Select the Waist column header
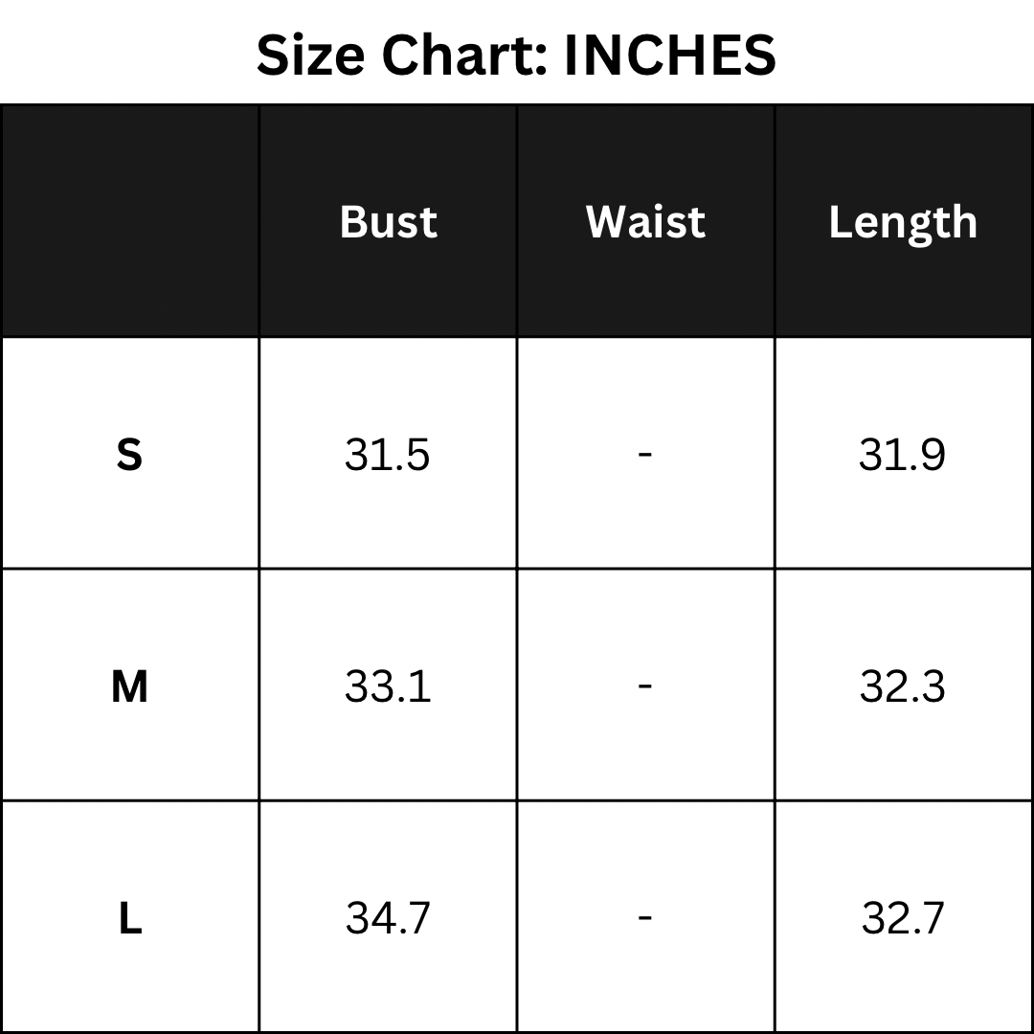 (x=645, y=221)
